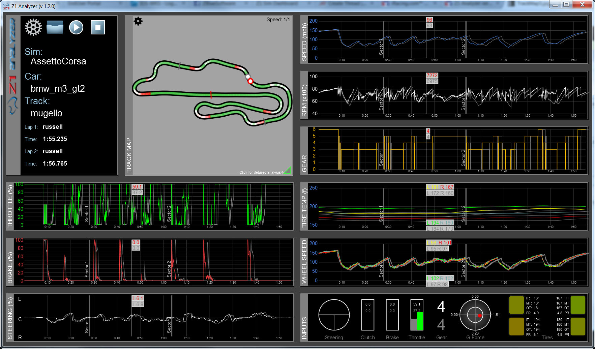
Task: Click the throttle cursor value 59.1
Action: (137, 187)
